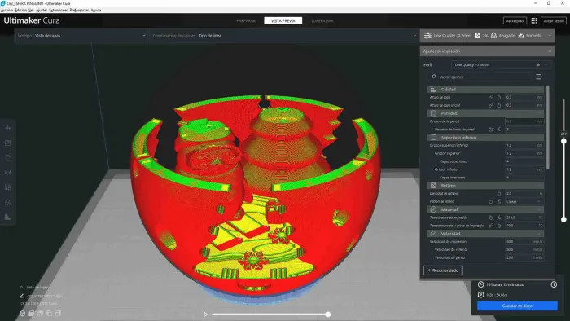Switch to the PREPARAR tab

pos(246,20)
